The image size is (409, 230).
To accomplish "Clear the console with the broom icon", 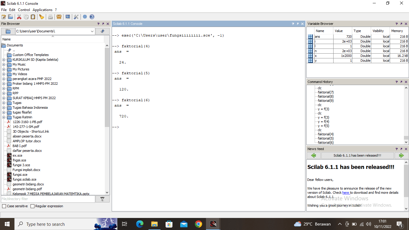I will 42,17.
